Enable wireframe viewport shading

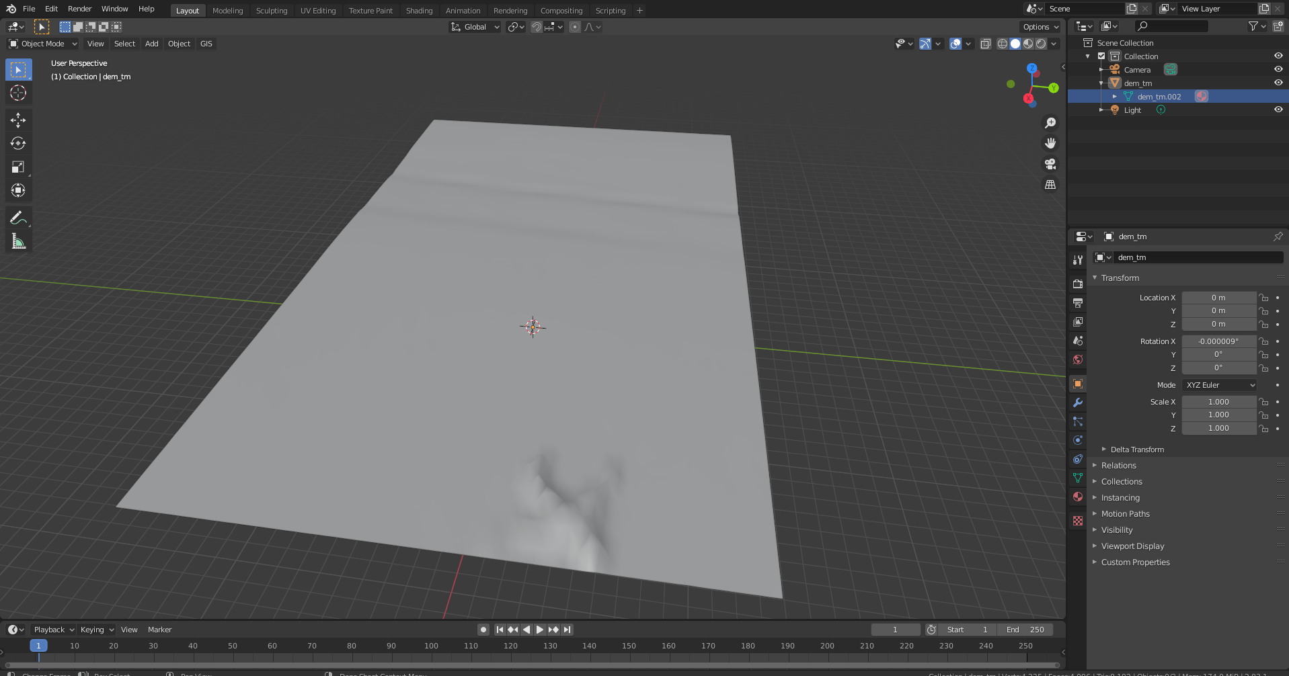point(1002,44)
